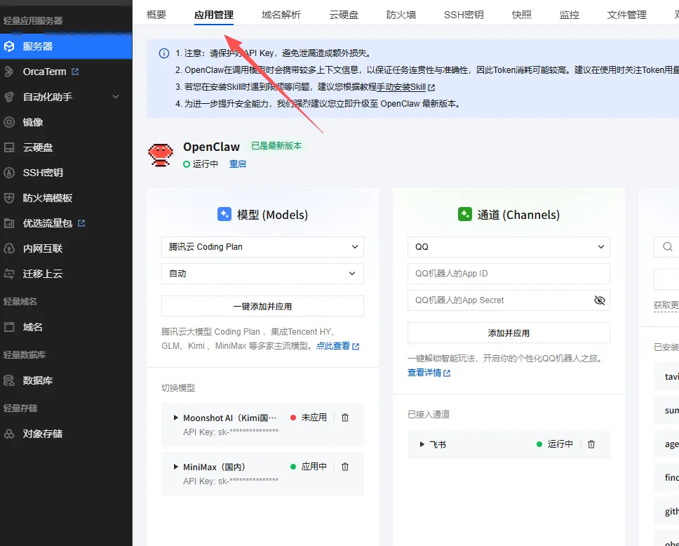Open the QQ channel dropdown

point(509,247)
